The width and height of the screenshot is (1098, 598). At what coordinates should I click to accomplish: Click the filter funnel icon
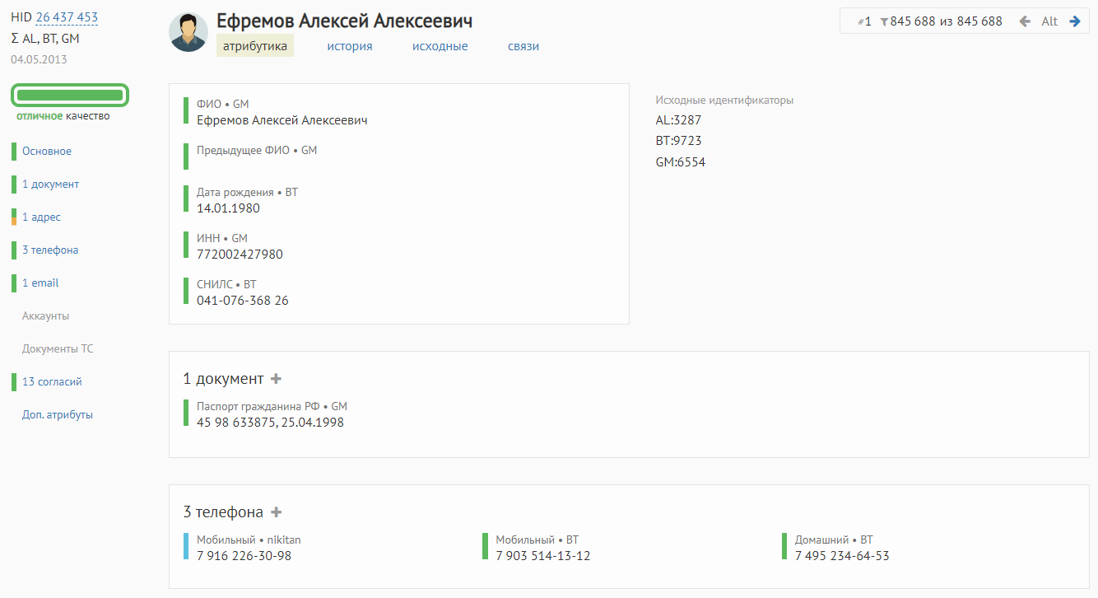point(884,22)
